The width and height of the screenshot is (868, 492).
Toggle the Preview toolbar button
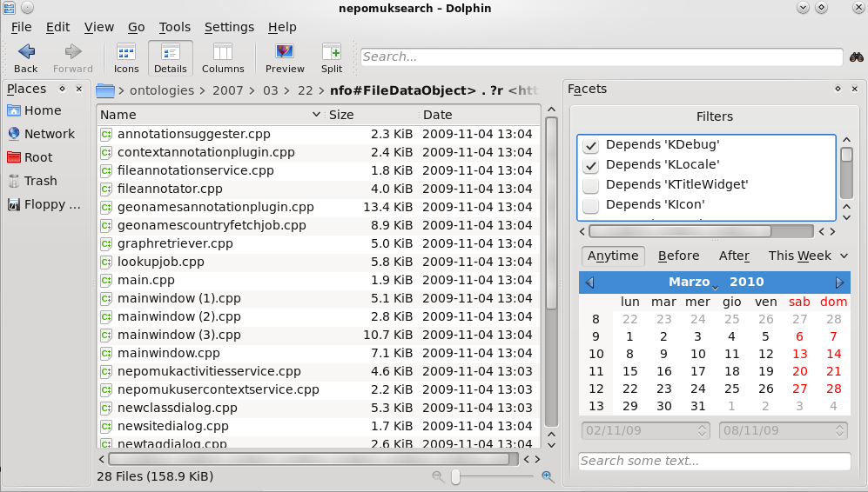[x=285, y=57]
